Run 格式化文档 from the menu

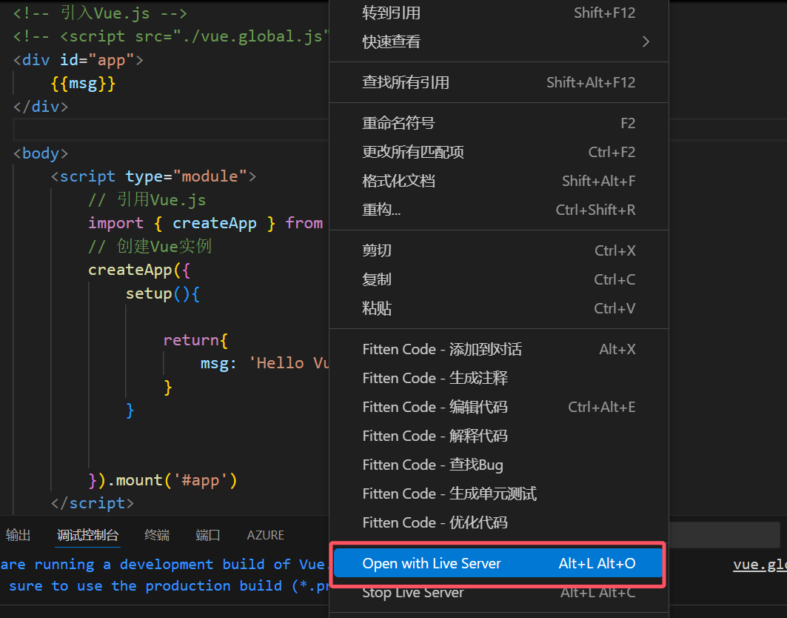[498, 181]
